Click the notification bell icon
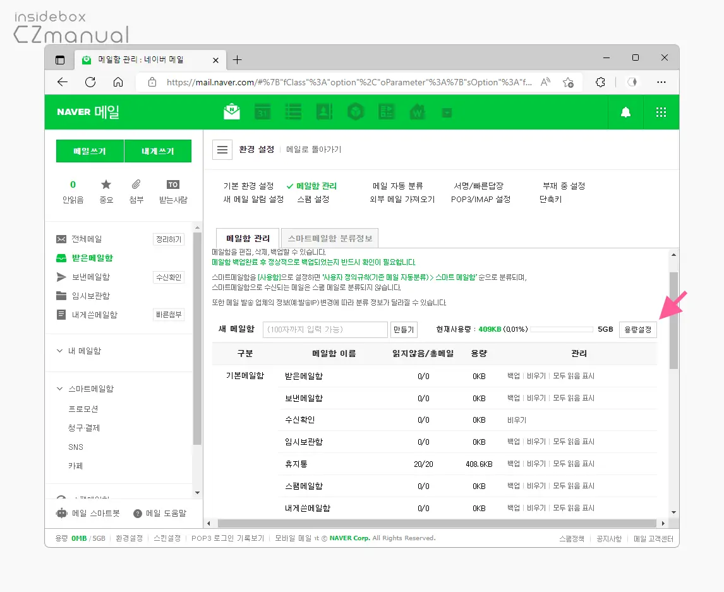This screenshot has height=592, width=724. point(625,112)
